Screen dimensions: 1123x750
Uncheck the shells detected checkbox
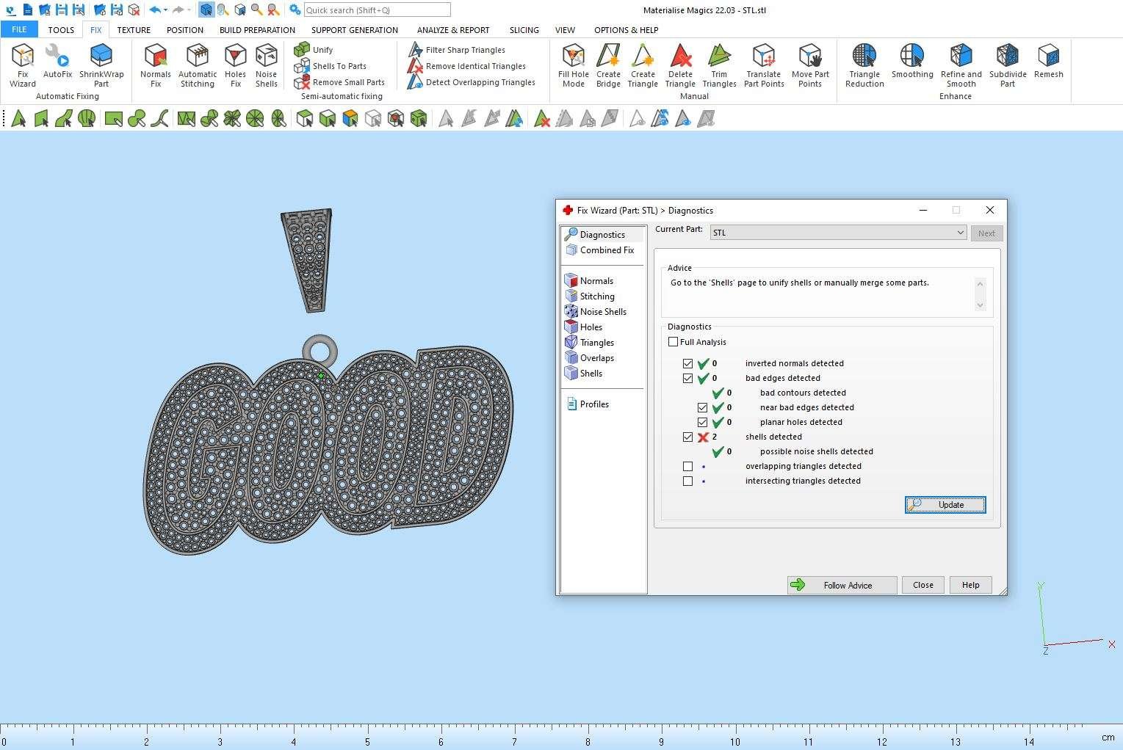click(687, 437)
